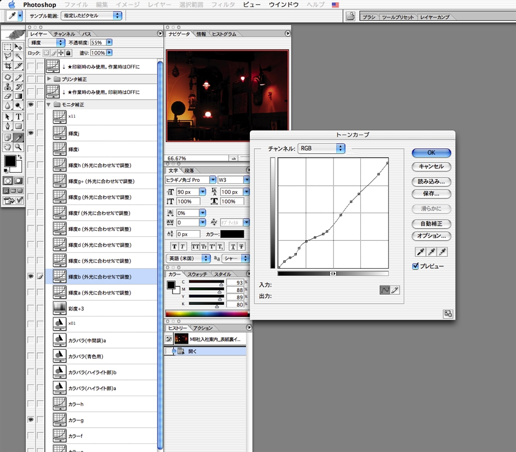Select the Hand tool

pyautogui.click(x=8, y=147)
